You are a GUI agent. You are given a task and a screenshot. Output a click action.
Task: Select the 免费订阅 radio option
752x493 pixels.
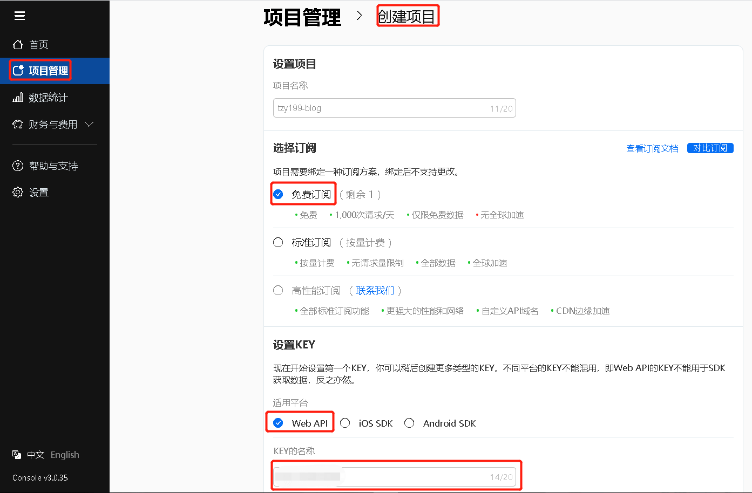pos(278,195)
